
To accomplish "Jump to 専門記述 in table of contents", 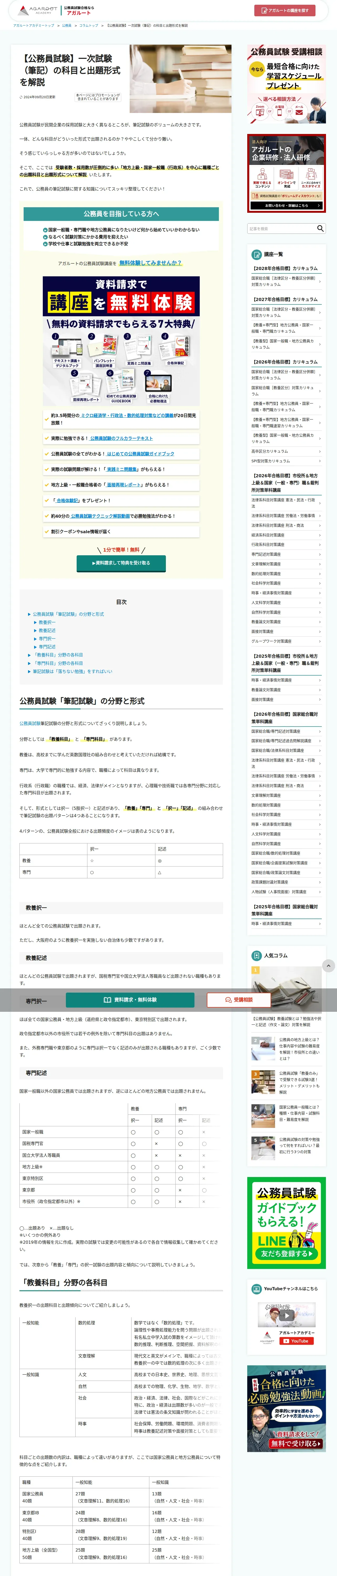I will [x=47, y=646].
